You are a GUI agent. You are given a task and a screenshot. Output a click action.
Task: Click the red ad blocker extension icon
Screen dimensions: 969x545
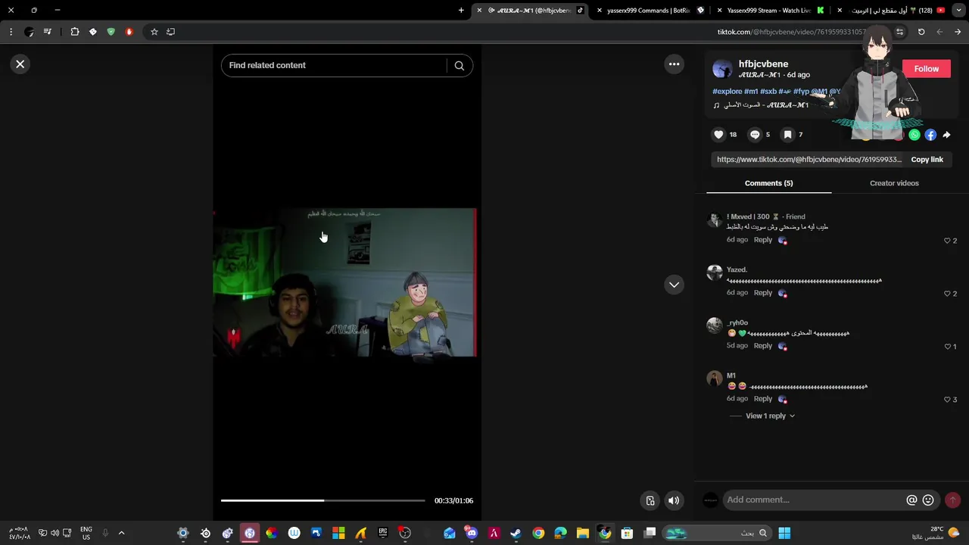(129, 32)
